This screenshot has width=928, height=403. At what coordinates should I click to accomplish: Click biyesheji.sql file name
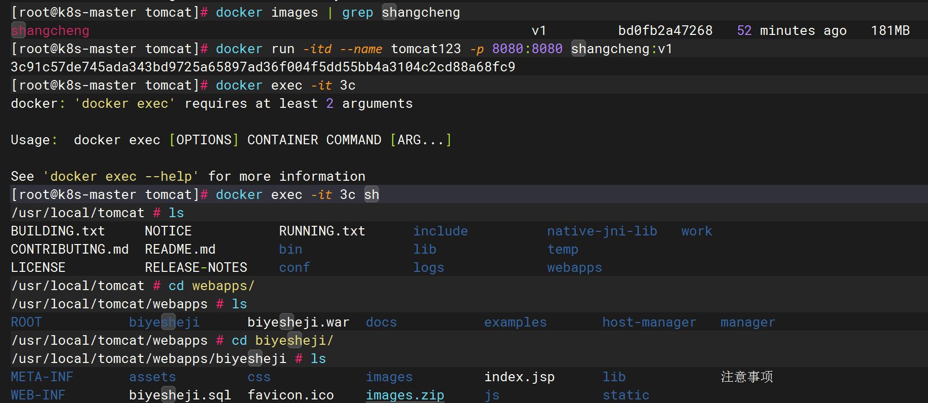click(180, 395)
